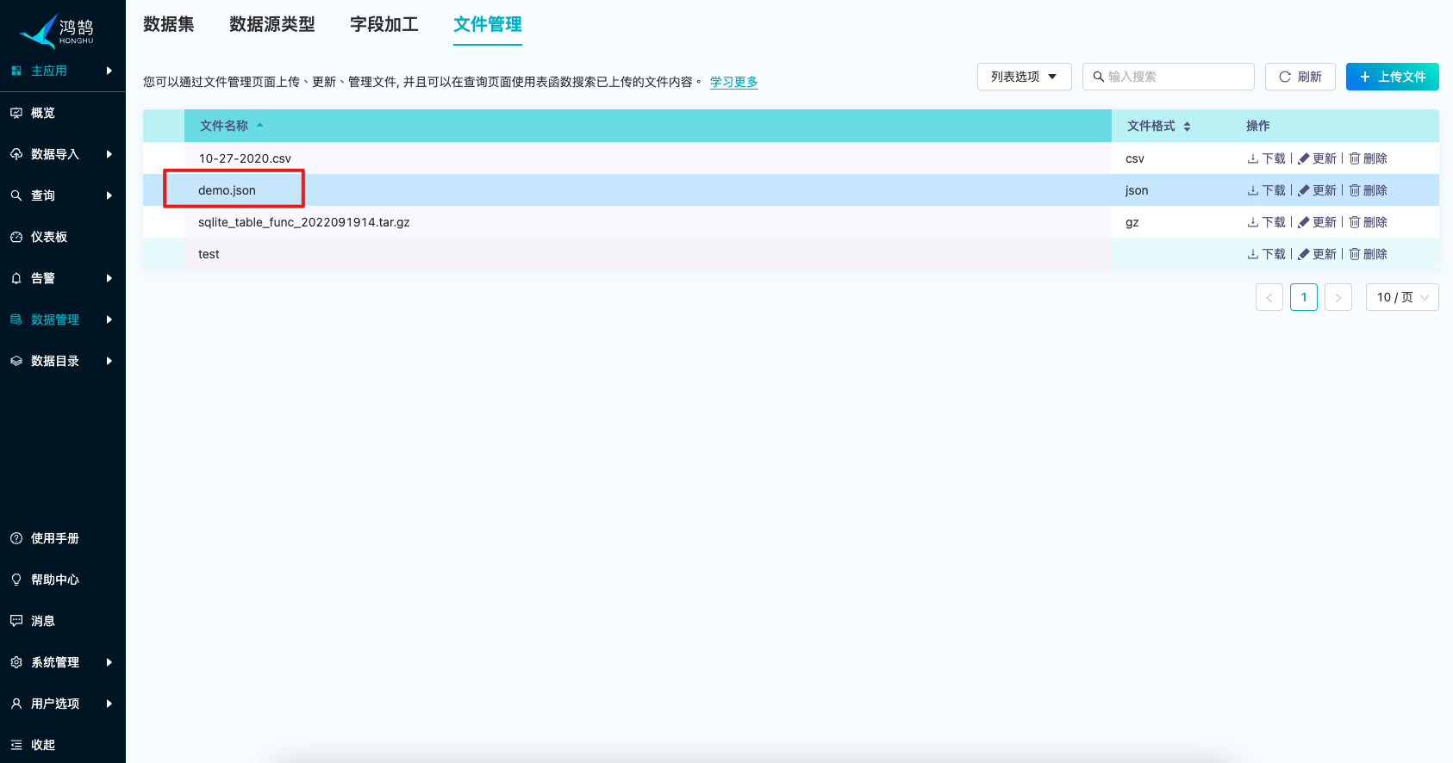This screenshot has height=763, width=1453.
Task: Click the data catalog layers icon
Action: pyautogui.click(x=16, y=361)
